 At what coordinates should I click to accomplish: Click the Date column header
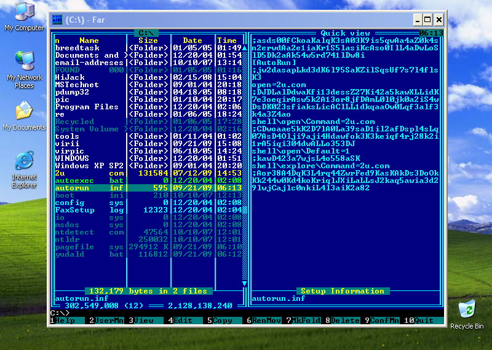(x=192, y=41)
